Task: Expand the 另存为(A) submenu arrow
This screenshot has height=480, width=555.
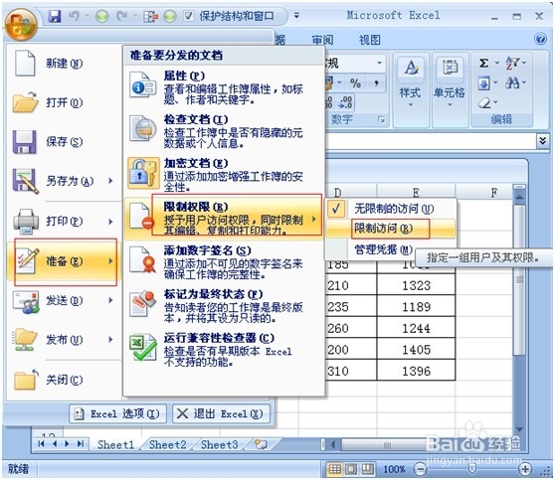Action: [110, 181]
